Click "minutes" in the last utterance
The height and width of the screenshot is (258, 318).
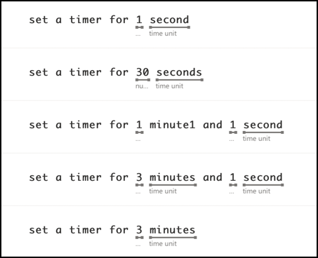click(x=172, y=230)
